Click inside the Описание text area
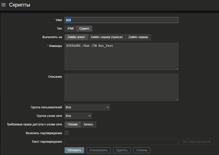Viewport: 219px width, 155px height. point(121,87)
